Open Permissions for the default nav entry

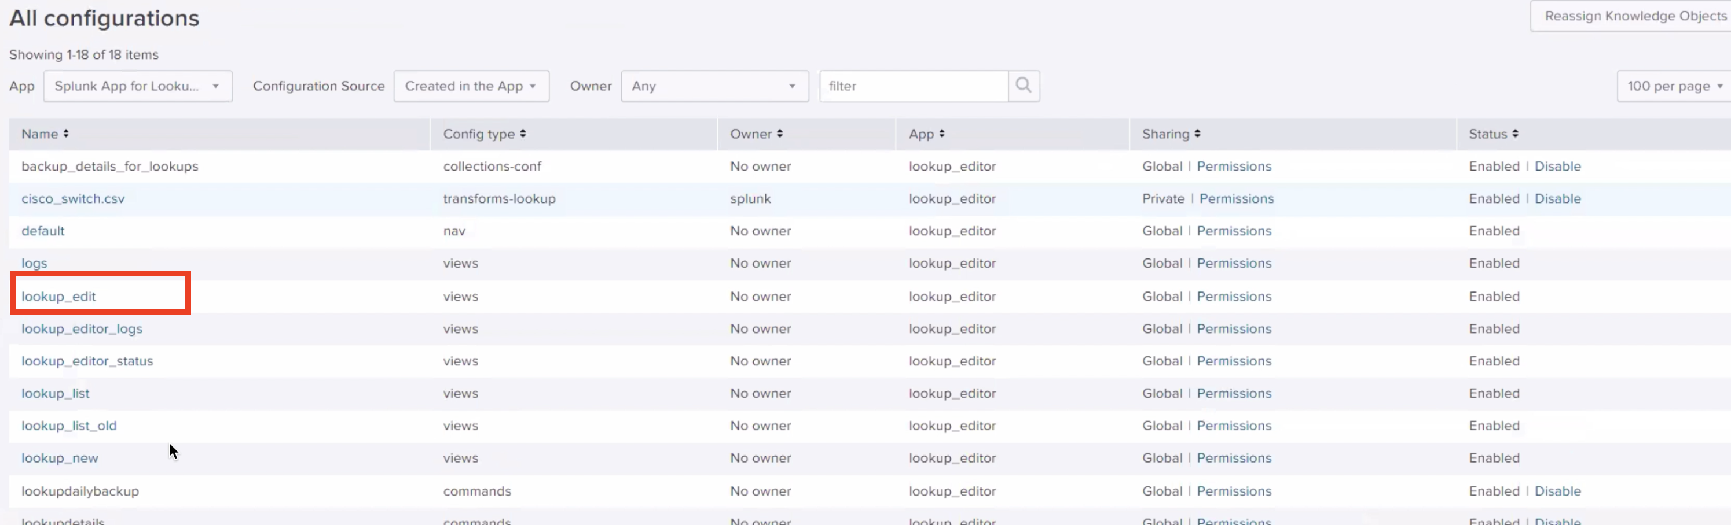coord(1234,230)
